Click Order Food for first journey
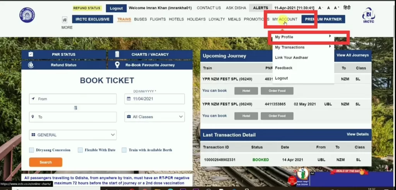396x190 pixels. [x=277, y=91]
